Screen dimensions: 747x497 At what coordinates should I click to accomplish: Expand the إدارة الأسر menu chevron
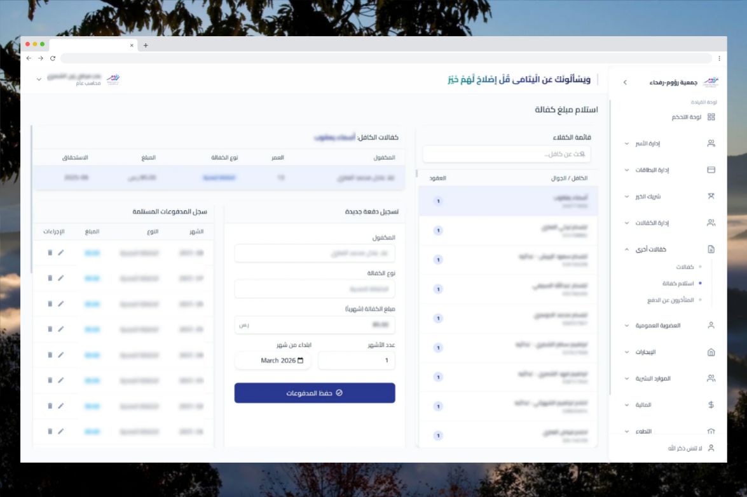pos(626,143)
